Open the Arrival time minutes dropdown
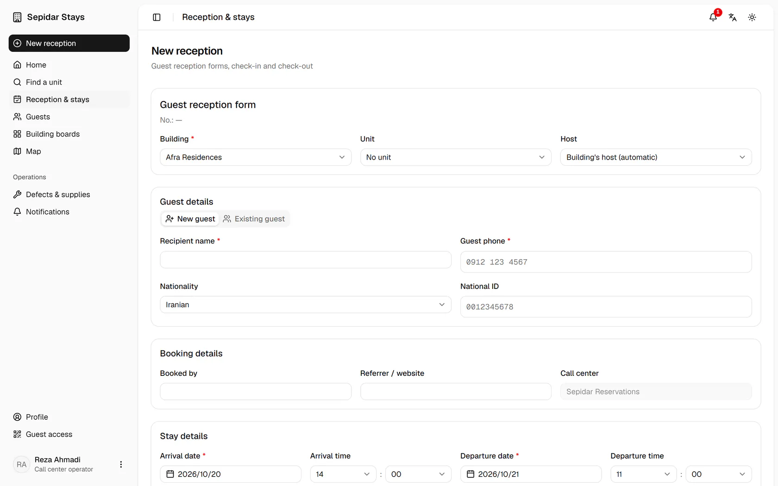This screenshot has width=778, height=486. tap(418, 474)
